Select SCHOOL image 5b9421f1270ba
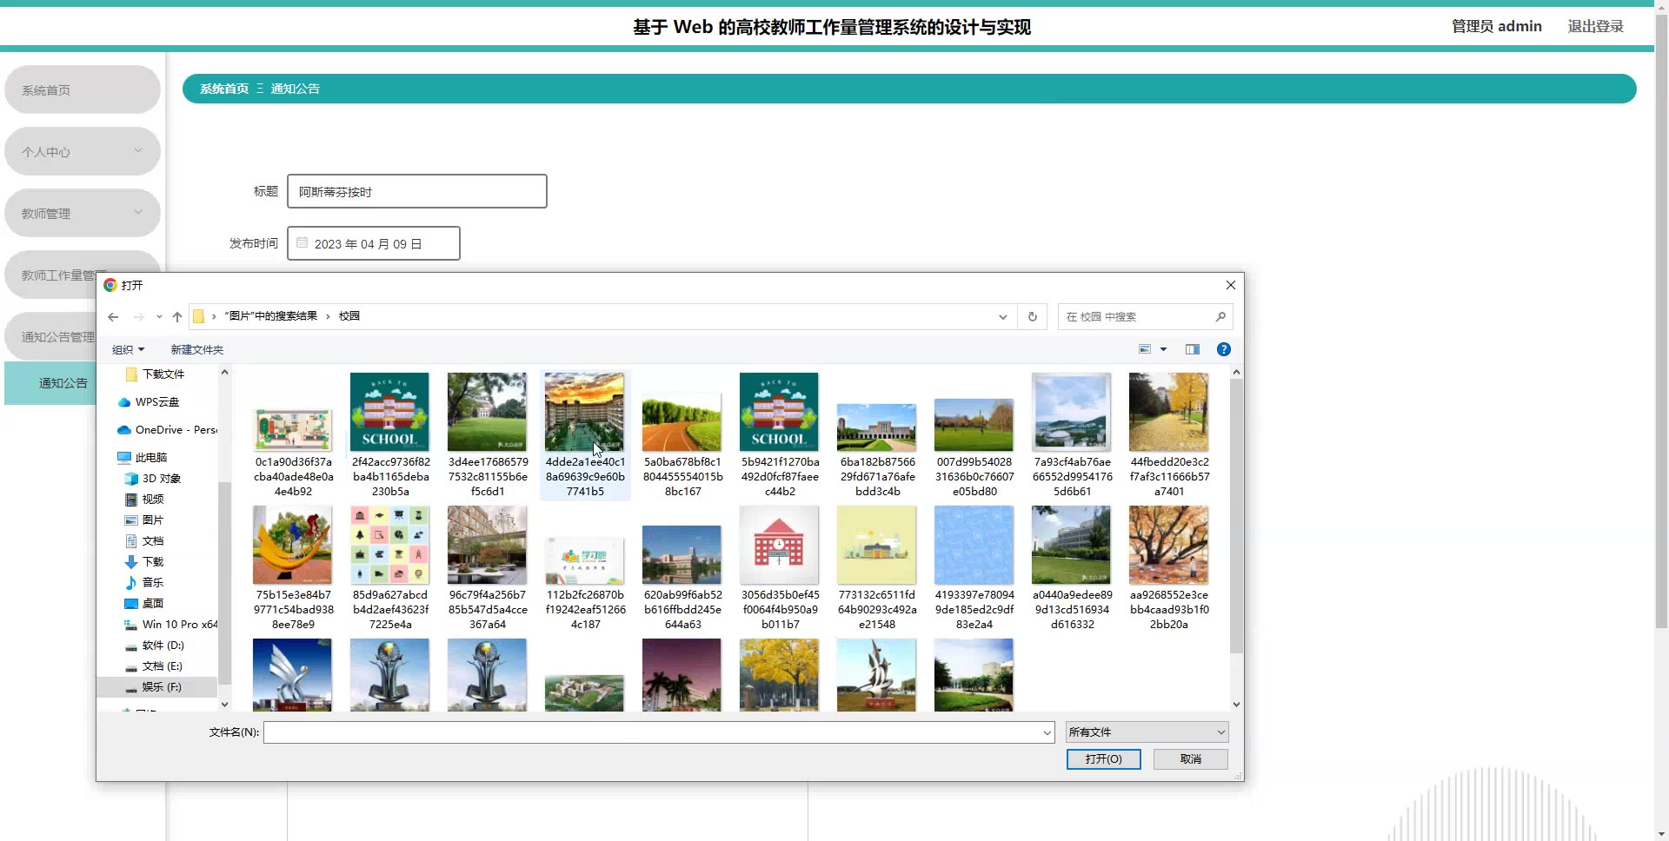 click(x=779, y=412)
